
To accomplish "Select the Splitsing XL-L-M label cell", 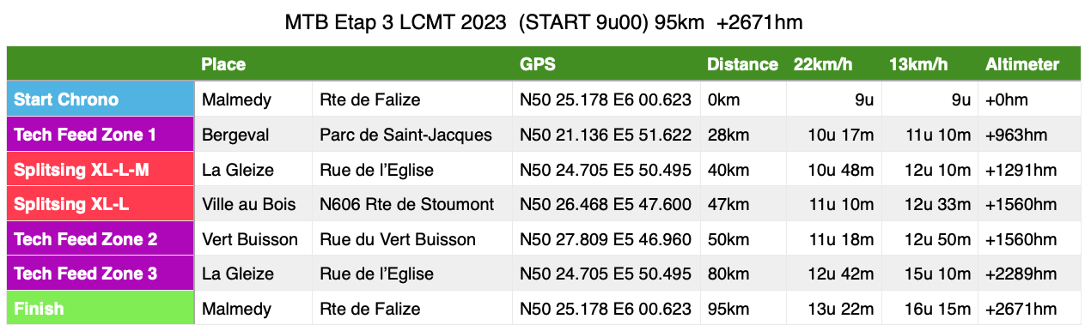I will tap(101, 170).
